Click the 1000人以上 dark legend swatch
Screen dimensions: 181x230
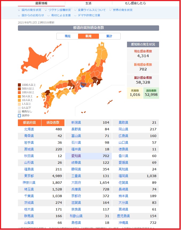(19, 85)
